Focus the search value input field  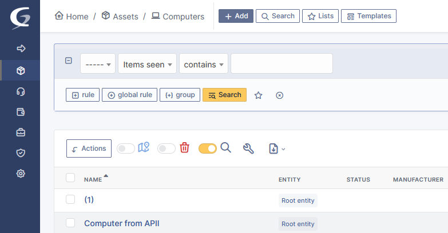(282, 63)
